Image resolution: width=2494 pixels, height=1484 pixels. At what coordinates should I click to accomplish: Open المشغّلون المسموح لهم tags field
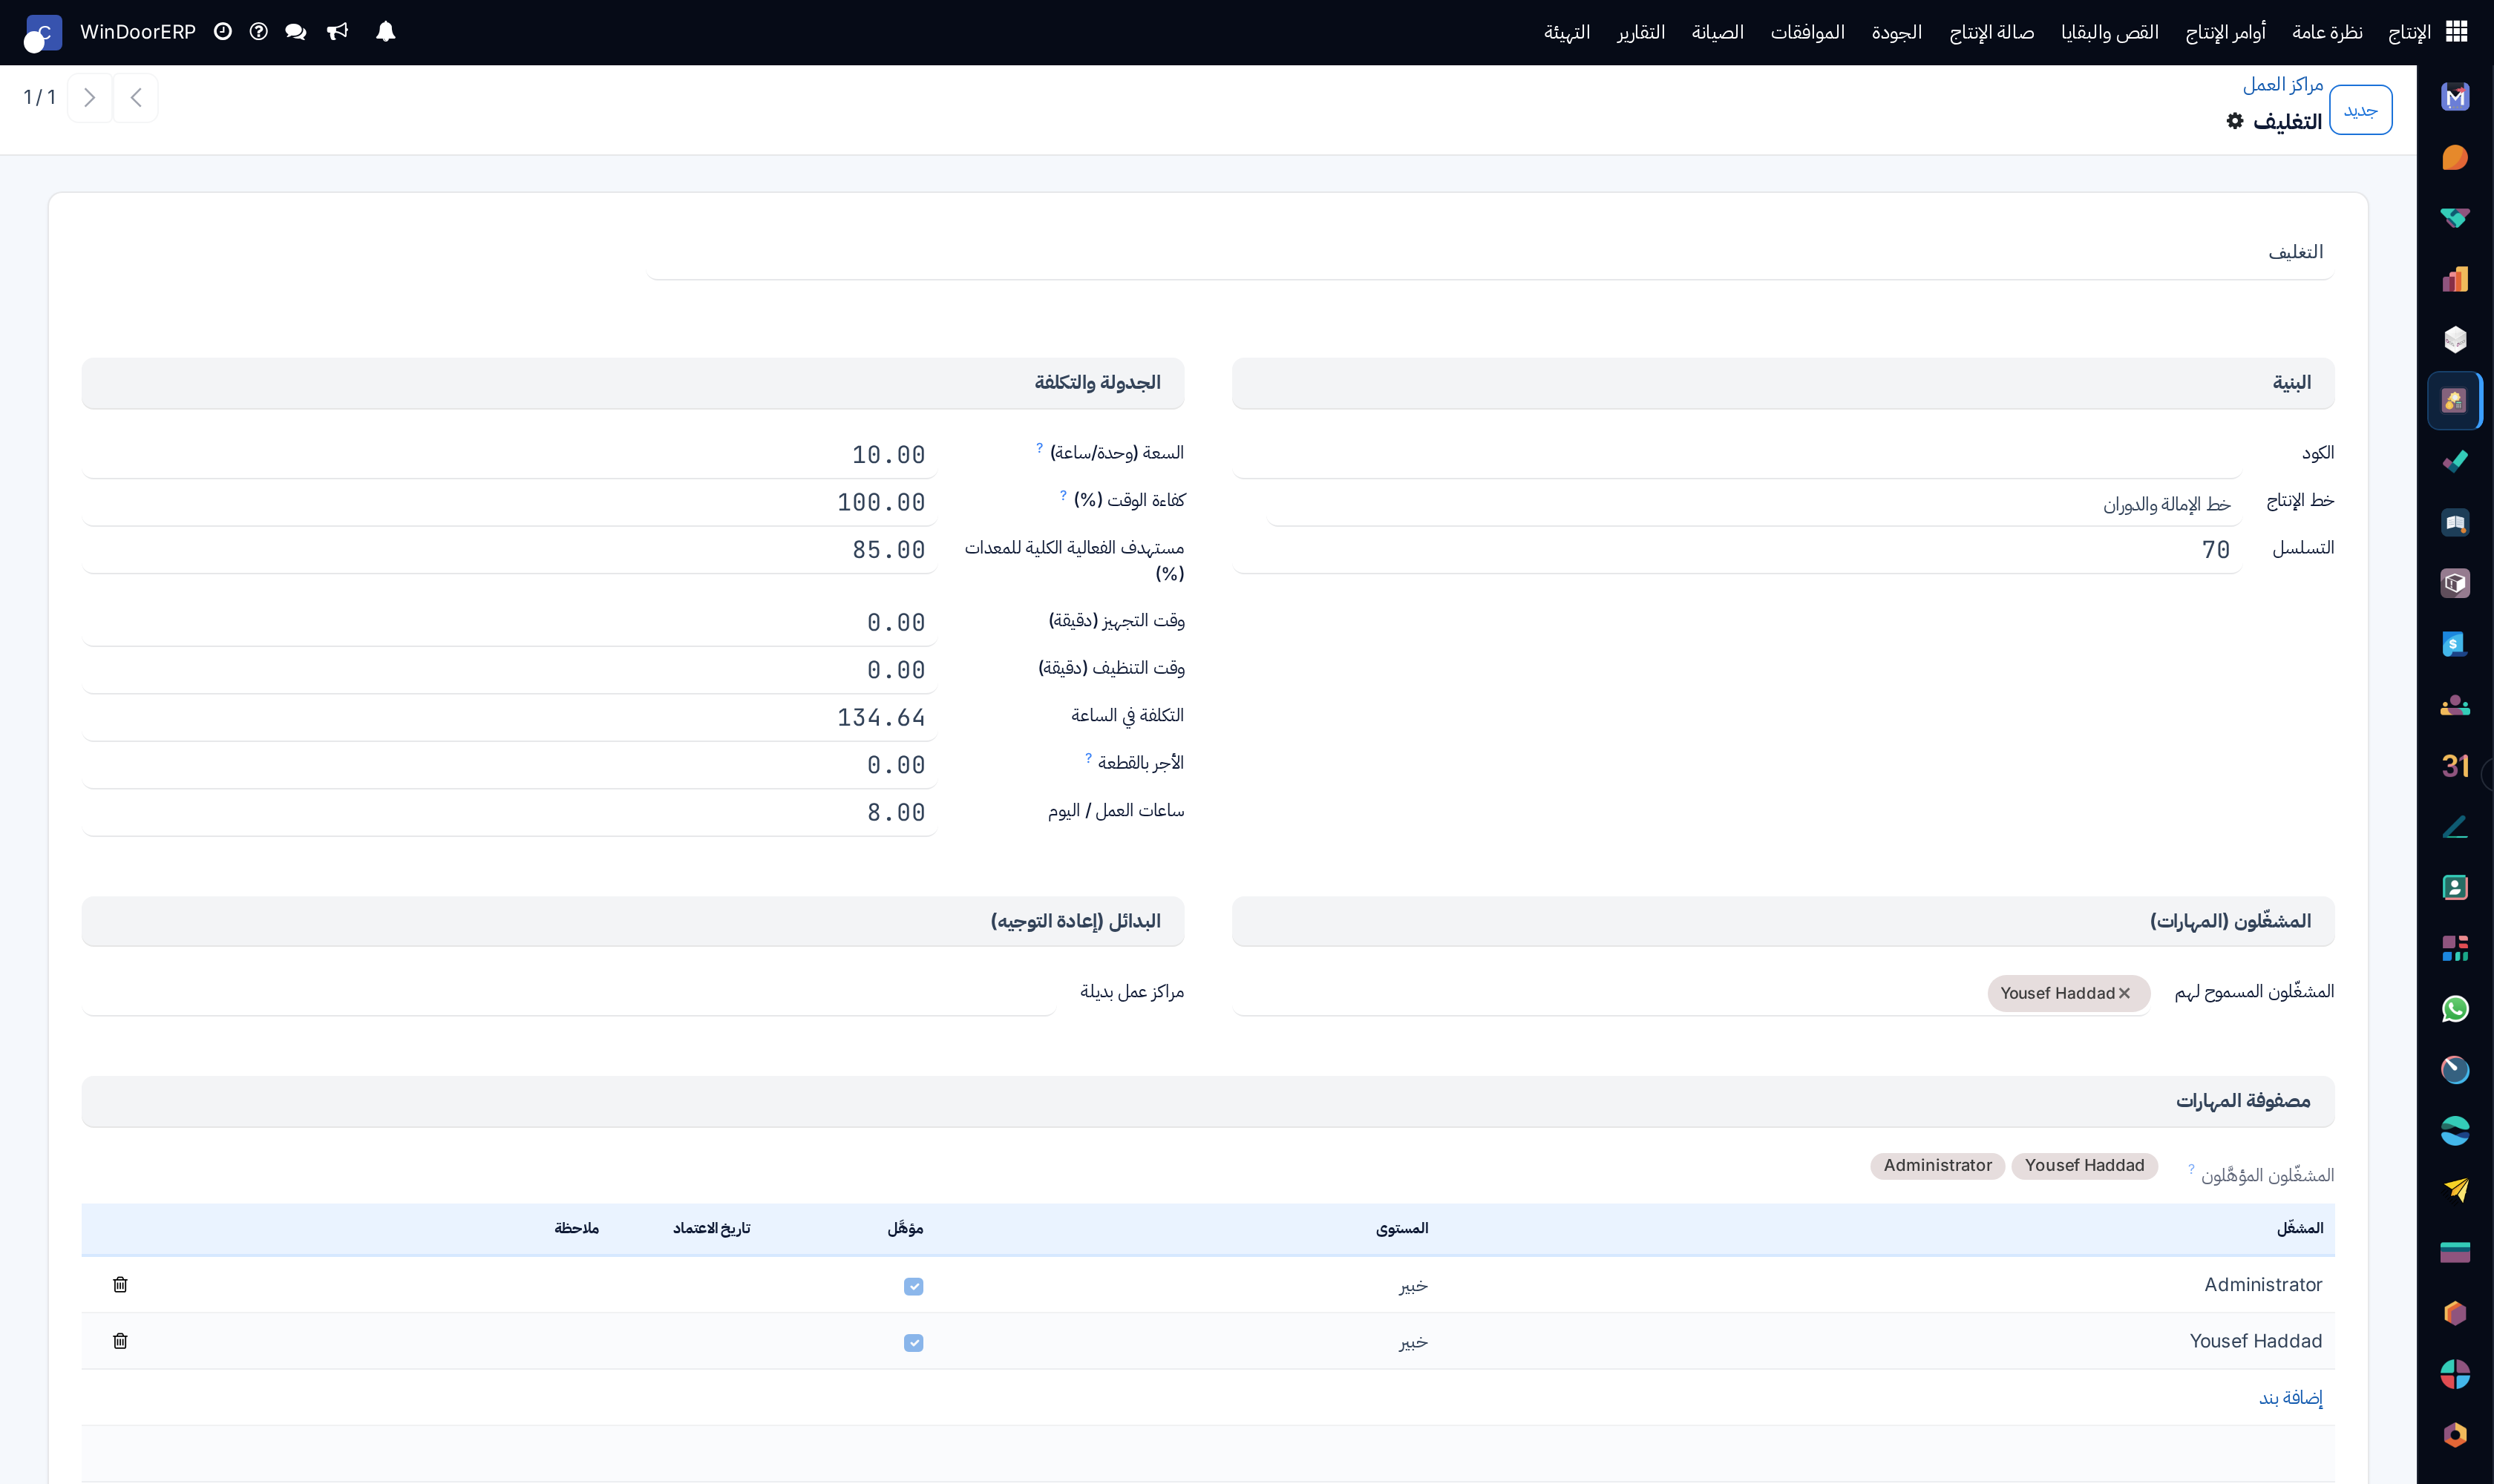(1692, 993)
